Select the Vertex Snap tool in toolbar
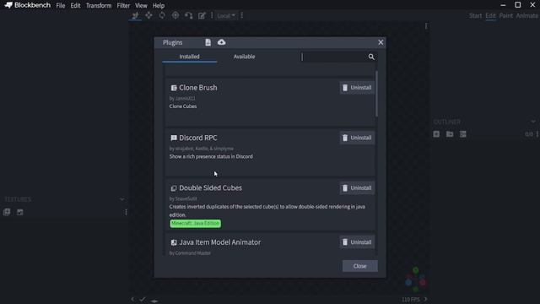 tap(188, 15)
